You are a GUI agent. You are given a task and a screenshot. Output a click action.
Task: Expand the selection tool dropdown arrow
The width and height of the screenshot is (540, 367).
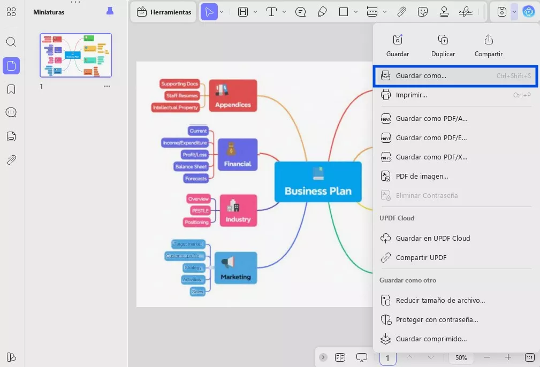(222, 12)
